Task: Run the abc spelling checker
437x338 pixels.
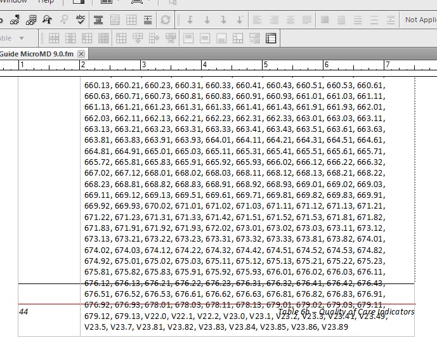Action: tap(81, 20)
